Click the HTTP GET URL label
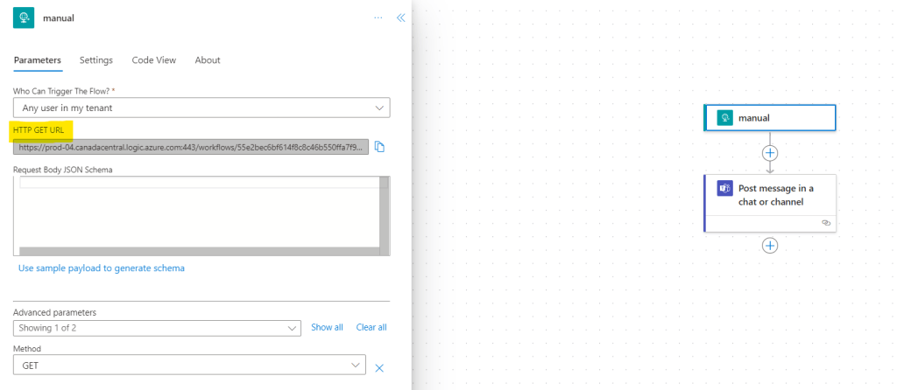This screenshot has height=390, width=897. point(39,130)
